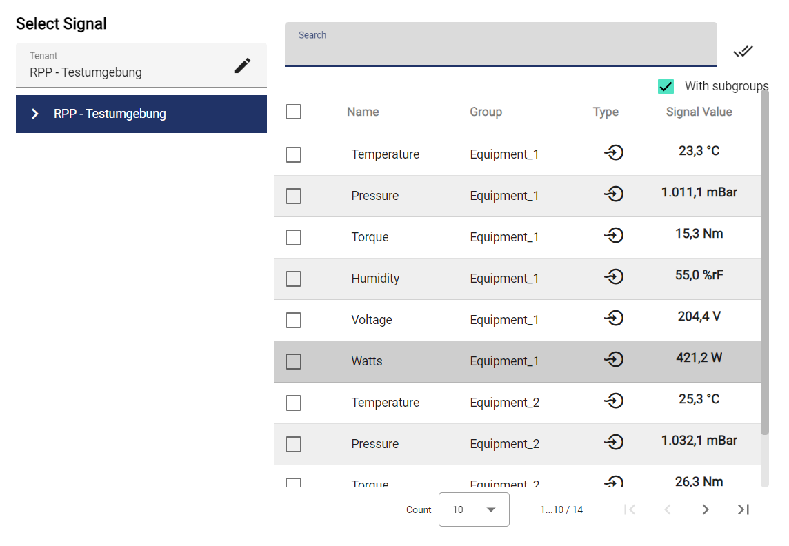Screen dimensions: 789x546
Task: Click the pencil edit icon for Tenant
Action: click(242, 65)
